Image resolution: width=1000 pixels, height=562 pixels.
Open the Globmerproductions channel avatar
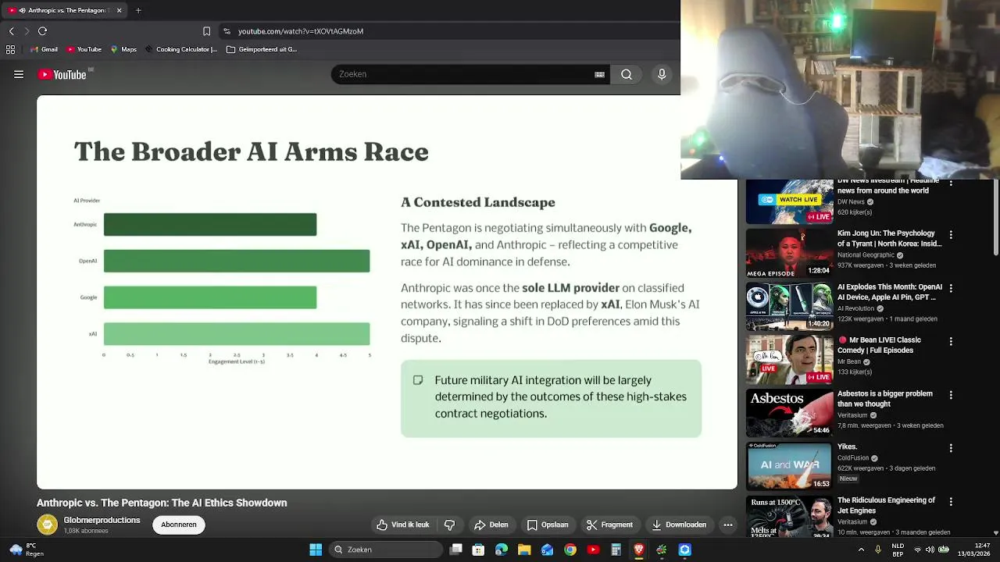tap(48, 525)
